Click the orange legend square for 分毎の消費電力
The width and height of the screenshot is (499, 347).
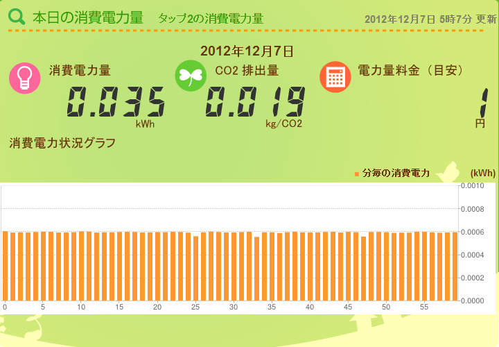[x=357, y=174]
